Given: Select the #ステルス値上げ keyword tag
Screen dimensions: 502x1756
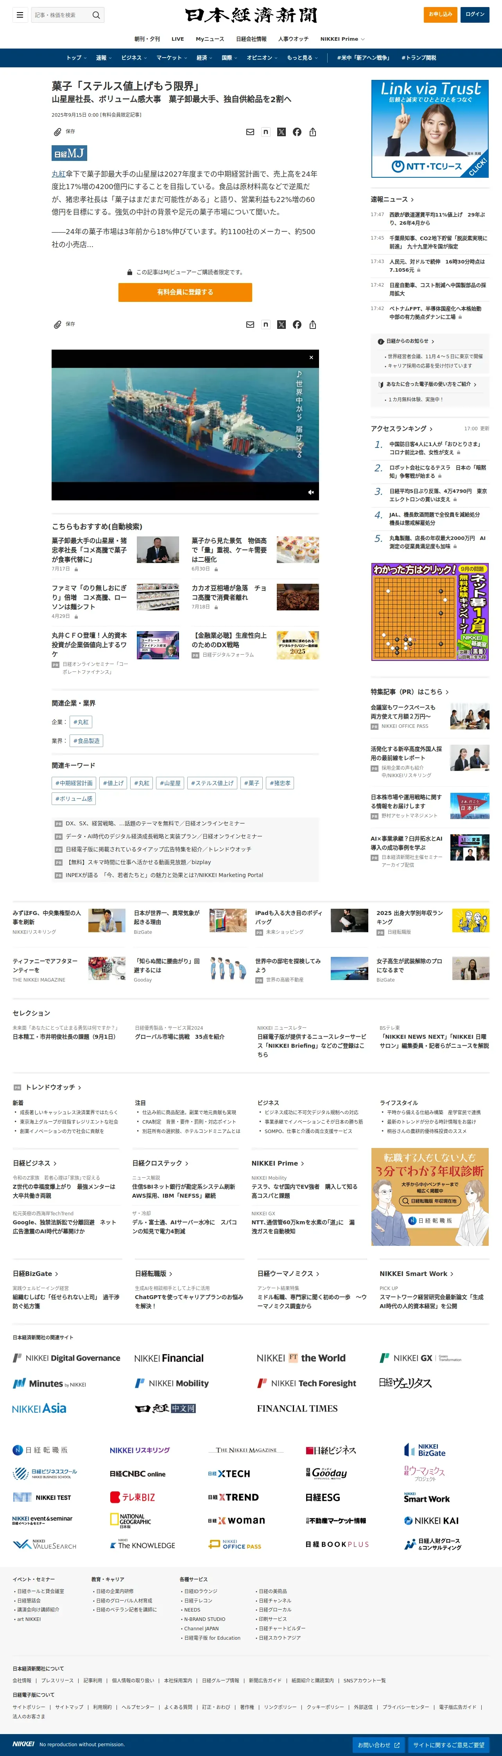Looking at the screenshot, I should point(213,783).
